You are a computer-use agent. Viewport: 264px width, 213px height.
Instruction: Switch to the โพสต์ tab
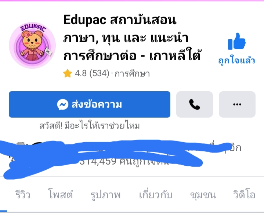(61, 194)
